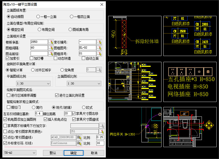Click the pick icon next to 索引编号
219x159 pixels.
100,42
